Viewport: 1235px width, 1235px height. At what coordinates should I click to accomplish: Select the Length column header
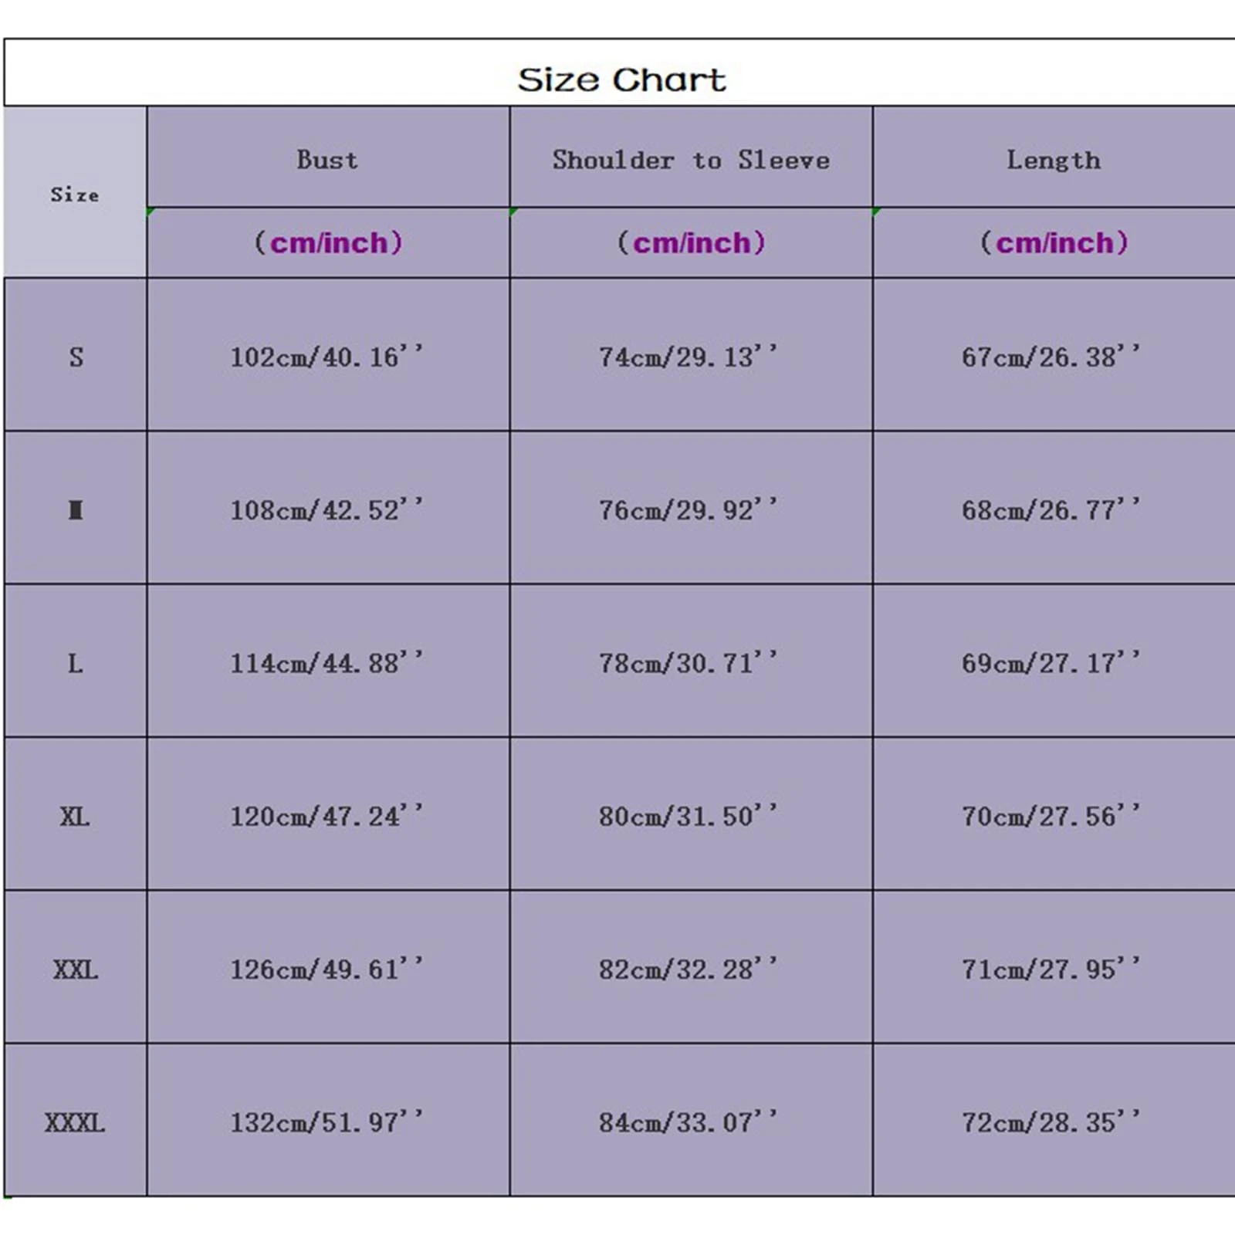pyautogui.click(x=1054, y=160)
